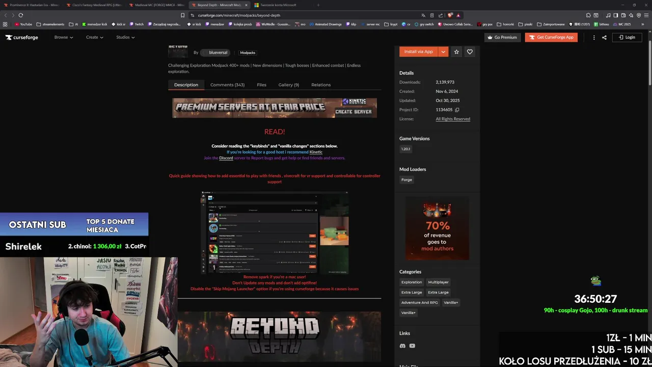Open the All Rights Reserved license link
The image size is (652, 367).
coord(453,119)
